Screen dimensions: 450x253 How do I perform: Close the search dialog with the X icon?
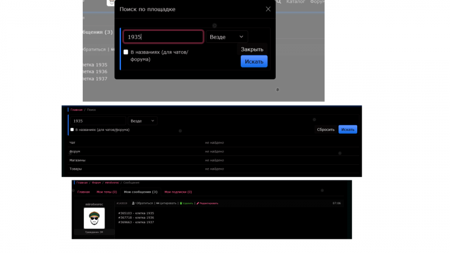268,9
